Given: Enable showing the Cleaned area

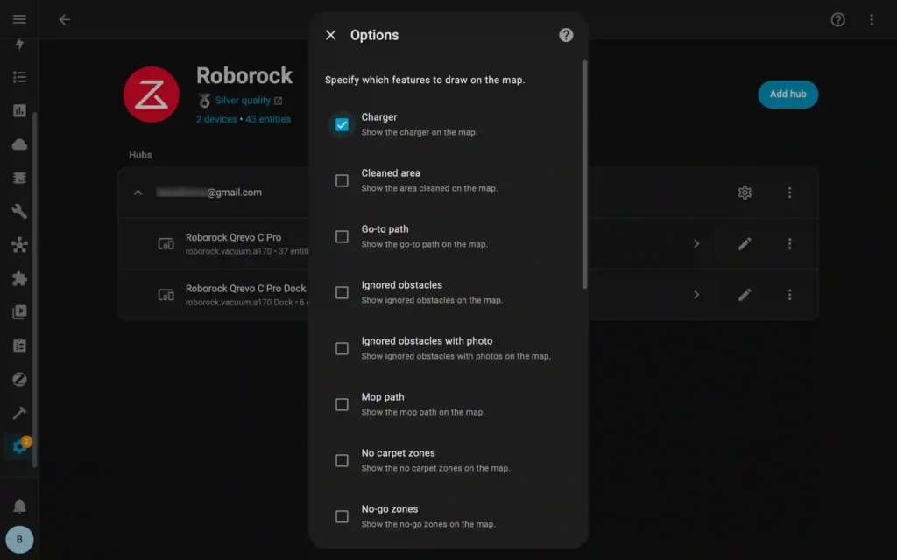Looking at the screenshot, I should pyautogui.click(x=342, y=180).
